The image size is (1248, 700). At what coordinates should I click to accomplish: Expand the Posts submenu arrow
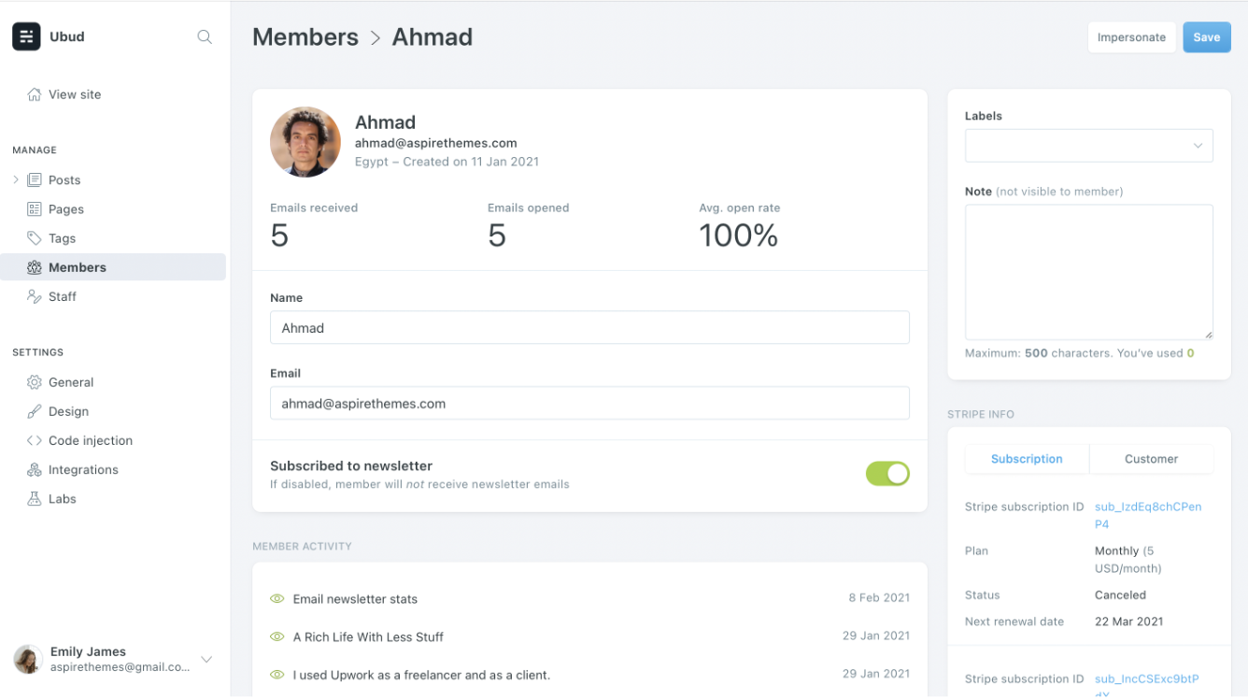[16, 179]
